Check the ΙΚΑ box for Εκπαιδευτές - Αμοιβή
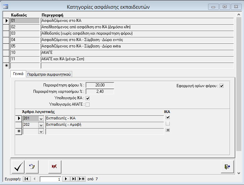This screenshot has width=244, height=185. tap(168, 124)
